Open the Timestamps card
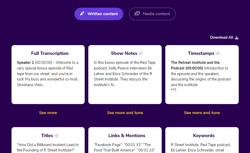This screenshot has height=153, width=250. (202, 74)
